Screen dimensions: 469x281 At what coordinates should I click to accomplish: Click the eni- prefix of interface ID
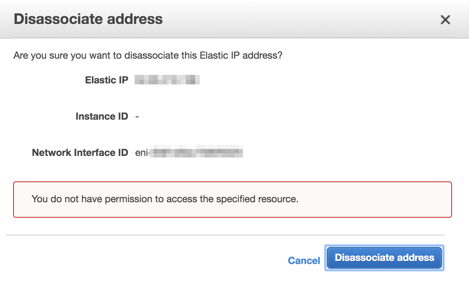pyautogui.click(x=142, y=152)
